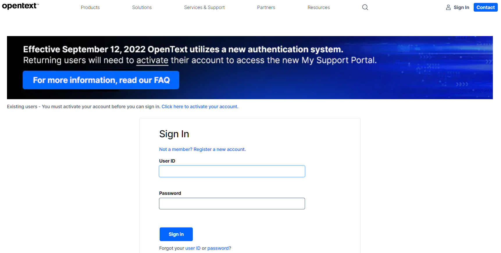Open the Products menu

(90, 8)
